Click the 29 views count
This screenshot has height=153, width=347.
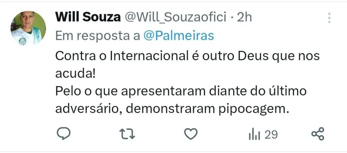pos(271,134)
